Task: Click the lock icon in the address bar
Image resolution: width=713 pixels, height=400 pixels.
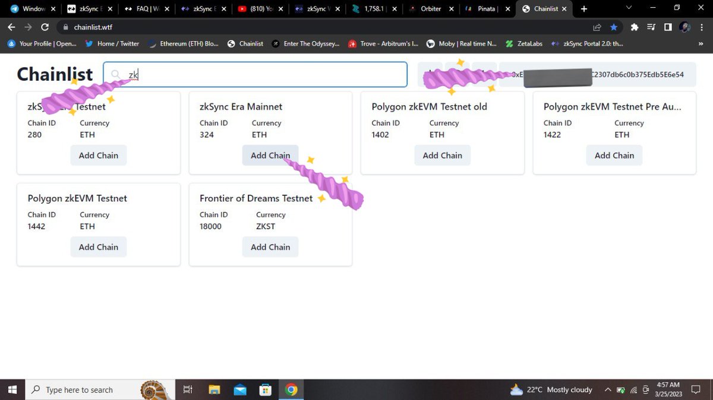Action: 65,27
